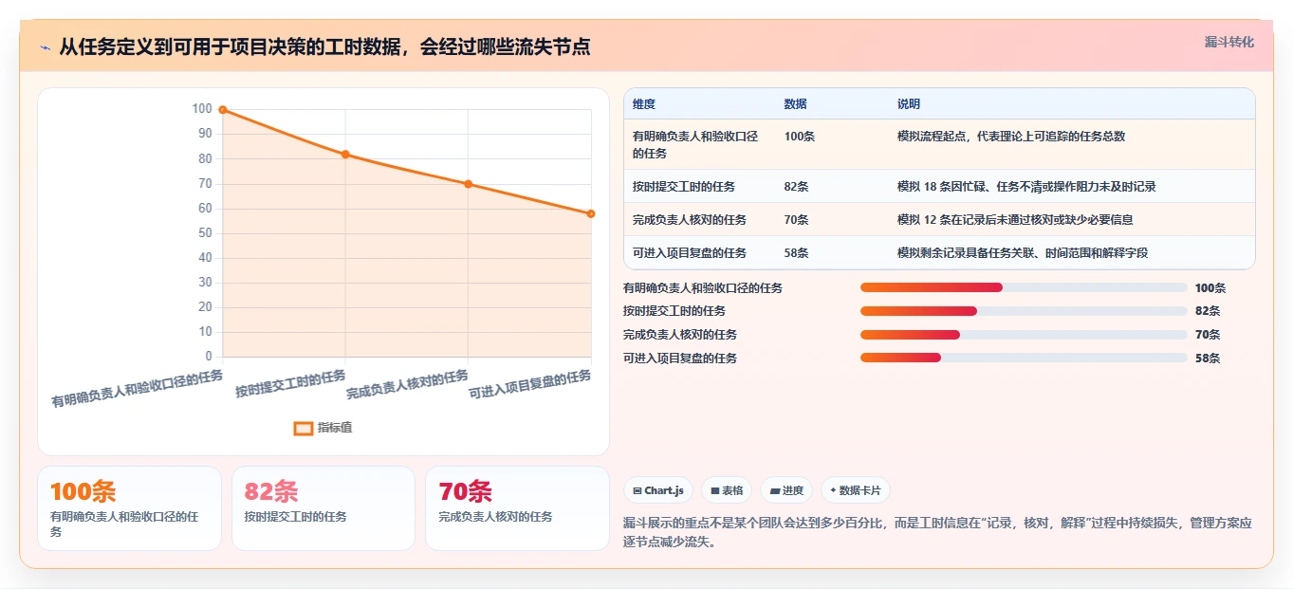Click description starting 模拟流程起点
Screen dimensions: 1293x589
click(x=1011, y=137)
